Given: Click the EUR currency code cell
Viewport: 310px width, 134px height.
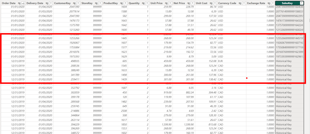Looking at the screenshot, I should pyautogui.click(x=221, y=61).
